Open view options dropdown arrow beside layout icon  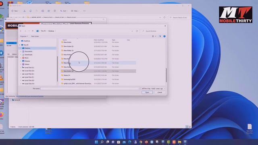156,36
